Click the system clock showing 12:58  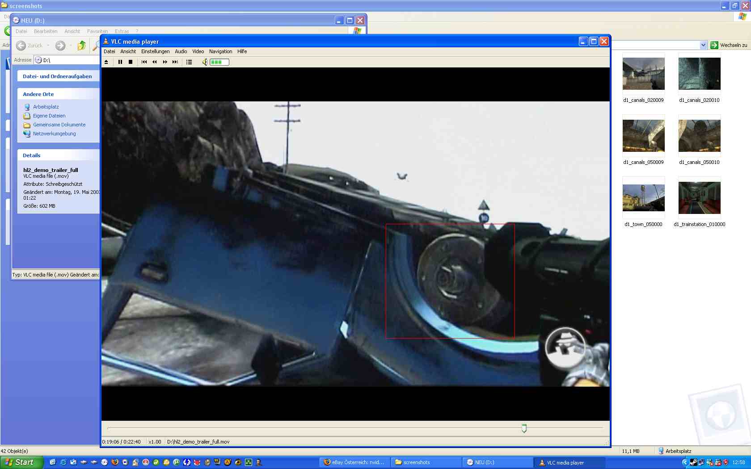pyautogui.click(x=738, y=462)
